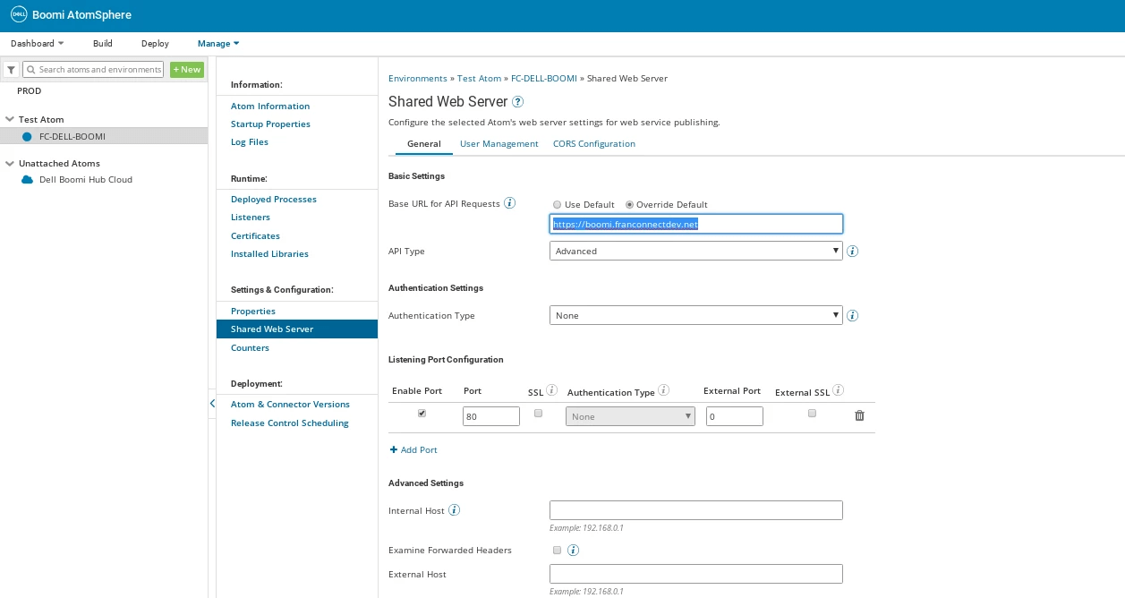Open Deployed Processes link
Image resolution: width=1125 pixels, height=598 pixels.
(x=274, y=199)
